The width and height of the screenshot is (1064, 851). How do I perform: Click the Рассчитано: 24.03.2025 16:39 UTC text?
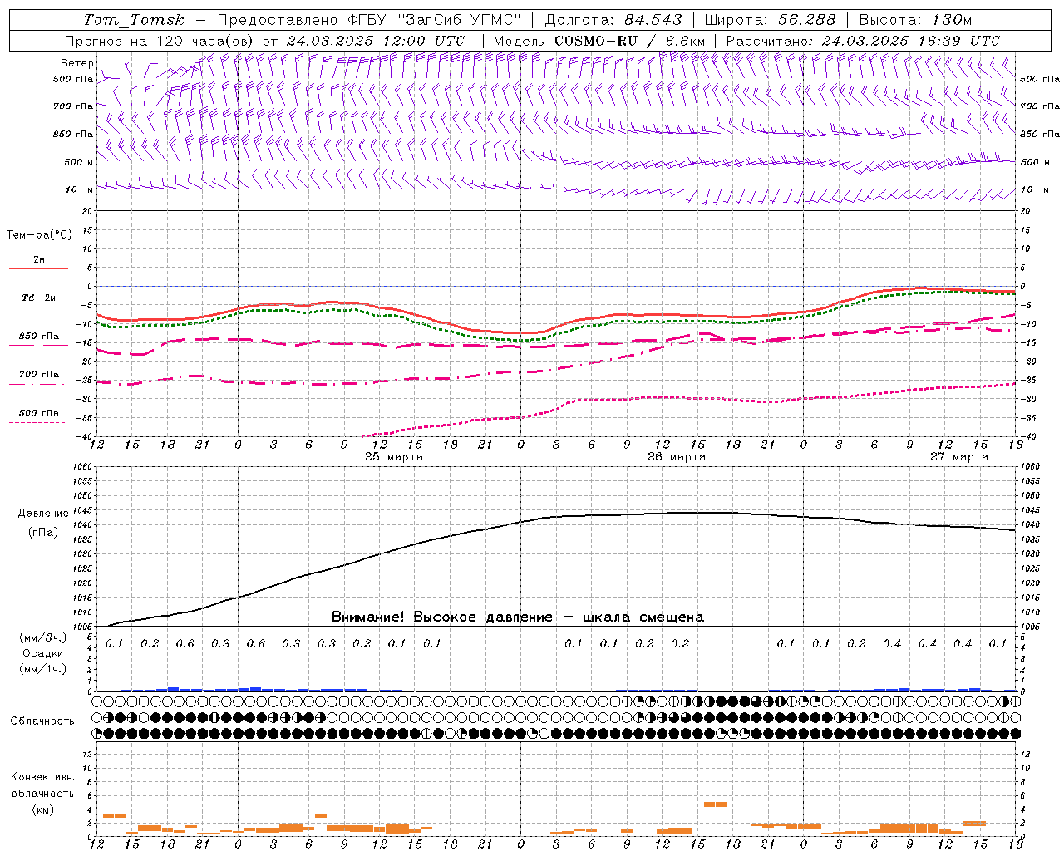pyautogui.click(x=864, y=41)
